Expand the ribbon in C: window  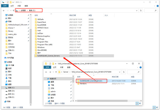tap(155, 6)
